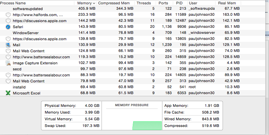The image size is (269, 135).
Task: Click shield icon of process PID 12487
Action: coord(8,21)
